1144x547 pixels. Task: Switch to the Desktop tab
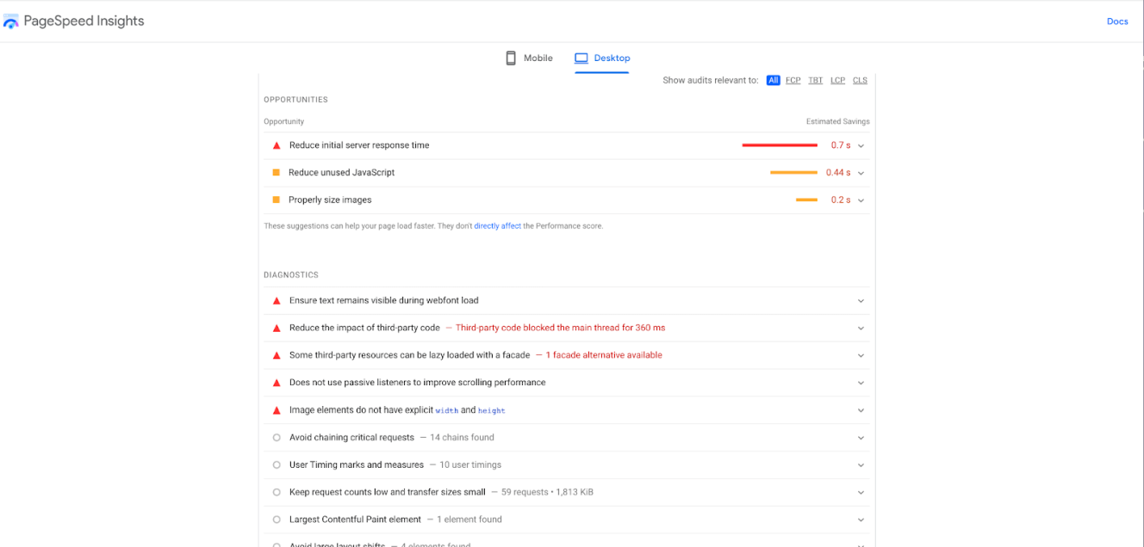[602, 58]
